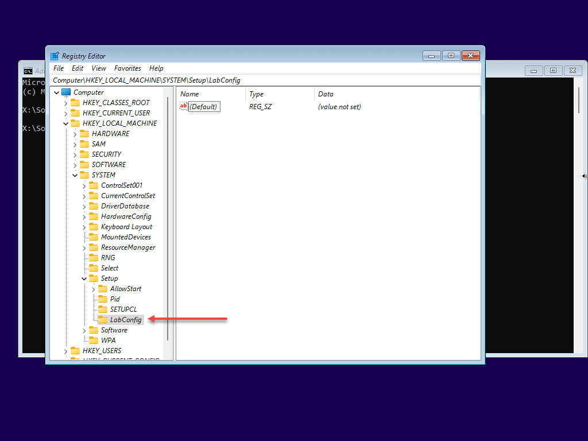The width and height of the screenshot is (588, 441).
Task: Click the Command Prompt icon in the background window
Action: (28, 69)
